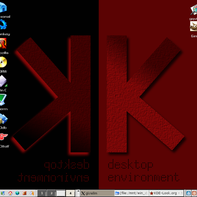Viewport: 197px width, 197px height.
Task: Activate the KDE-Look.org taskbar entry
Action: (x=166, y=193)
